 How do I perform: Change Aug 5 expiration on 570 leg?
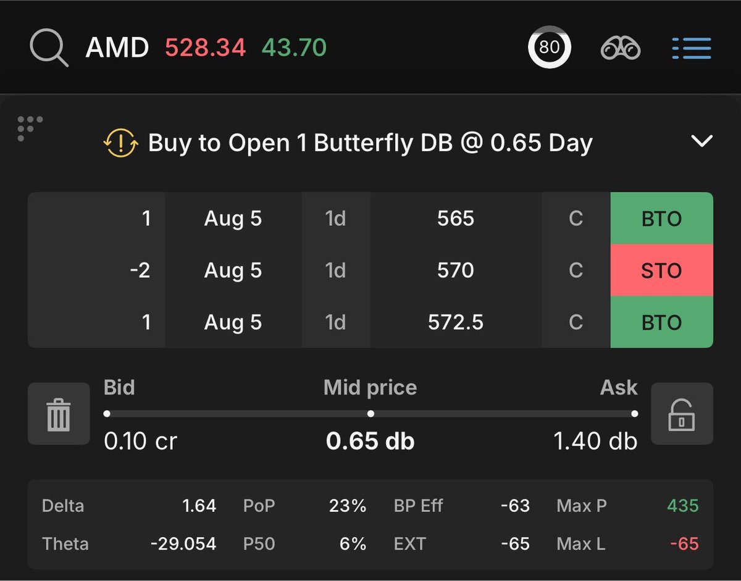(x=233, y=270)
